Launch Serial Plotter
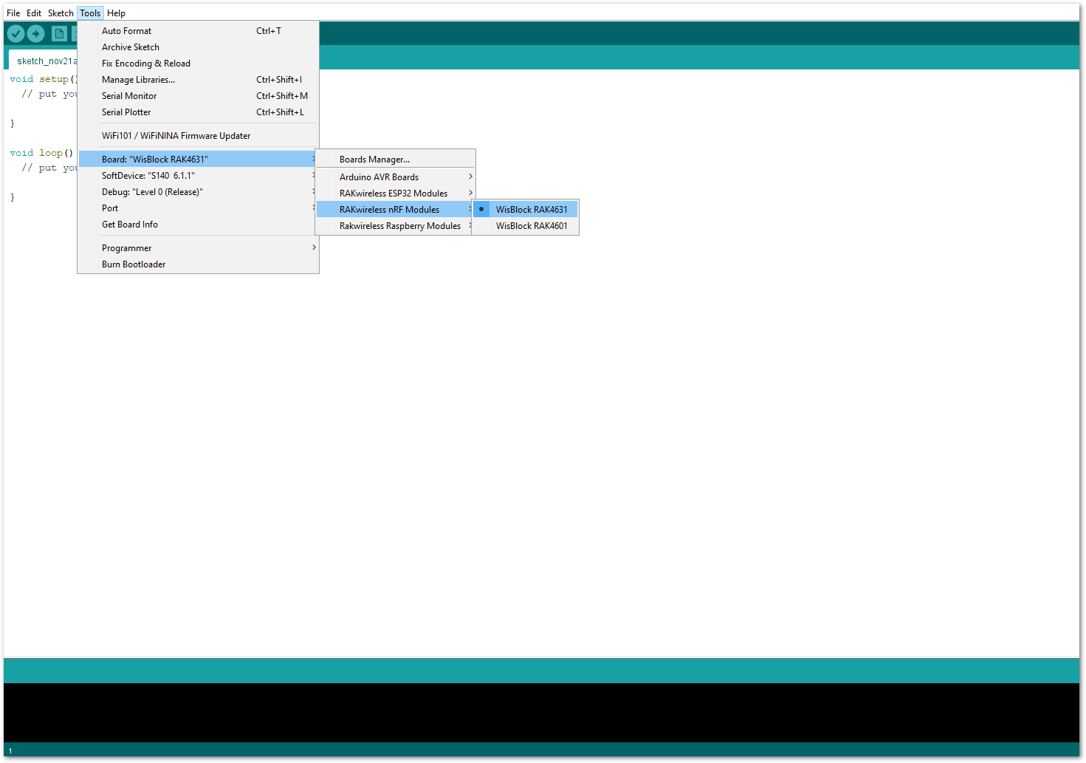 click(x=198, y=112)
